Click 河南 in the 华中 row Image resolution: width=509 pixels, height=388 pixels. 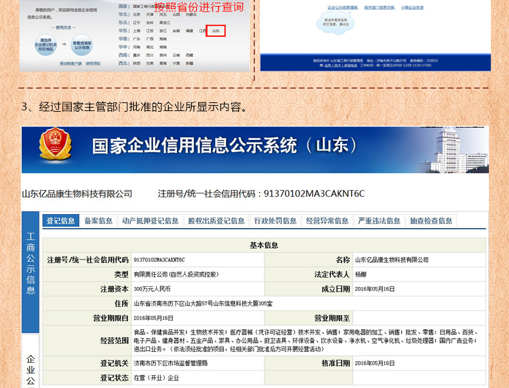137,47
